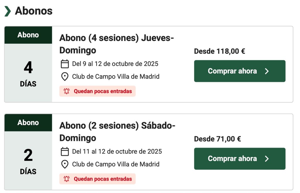Click the 4 DÍAS panel

28,73
